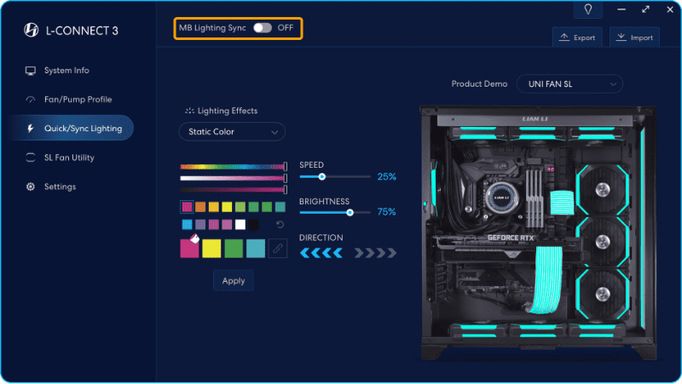Click the DIRECTION label

(x=321, y=238)
